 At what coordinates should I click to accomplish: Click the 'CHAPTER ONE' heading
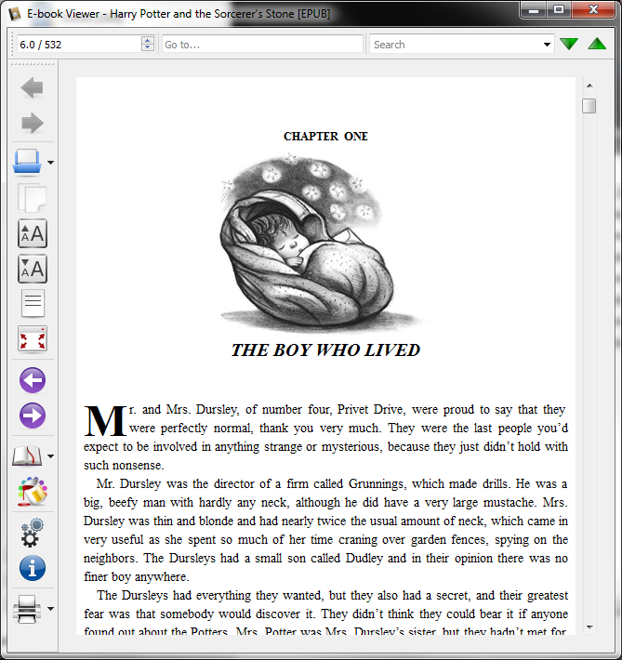(x=326, y=137)
